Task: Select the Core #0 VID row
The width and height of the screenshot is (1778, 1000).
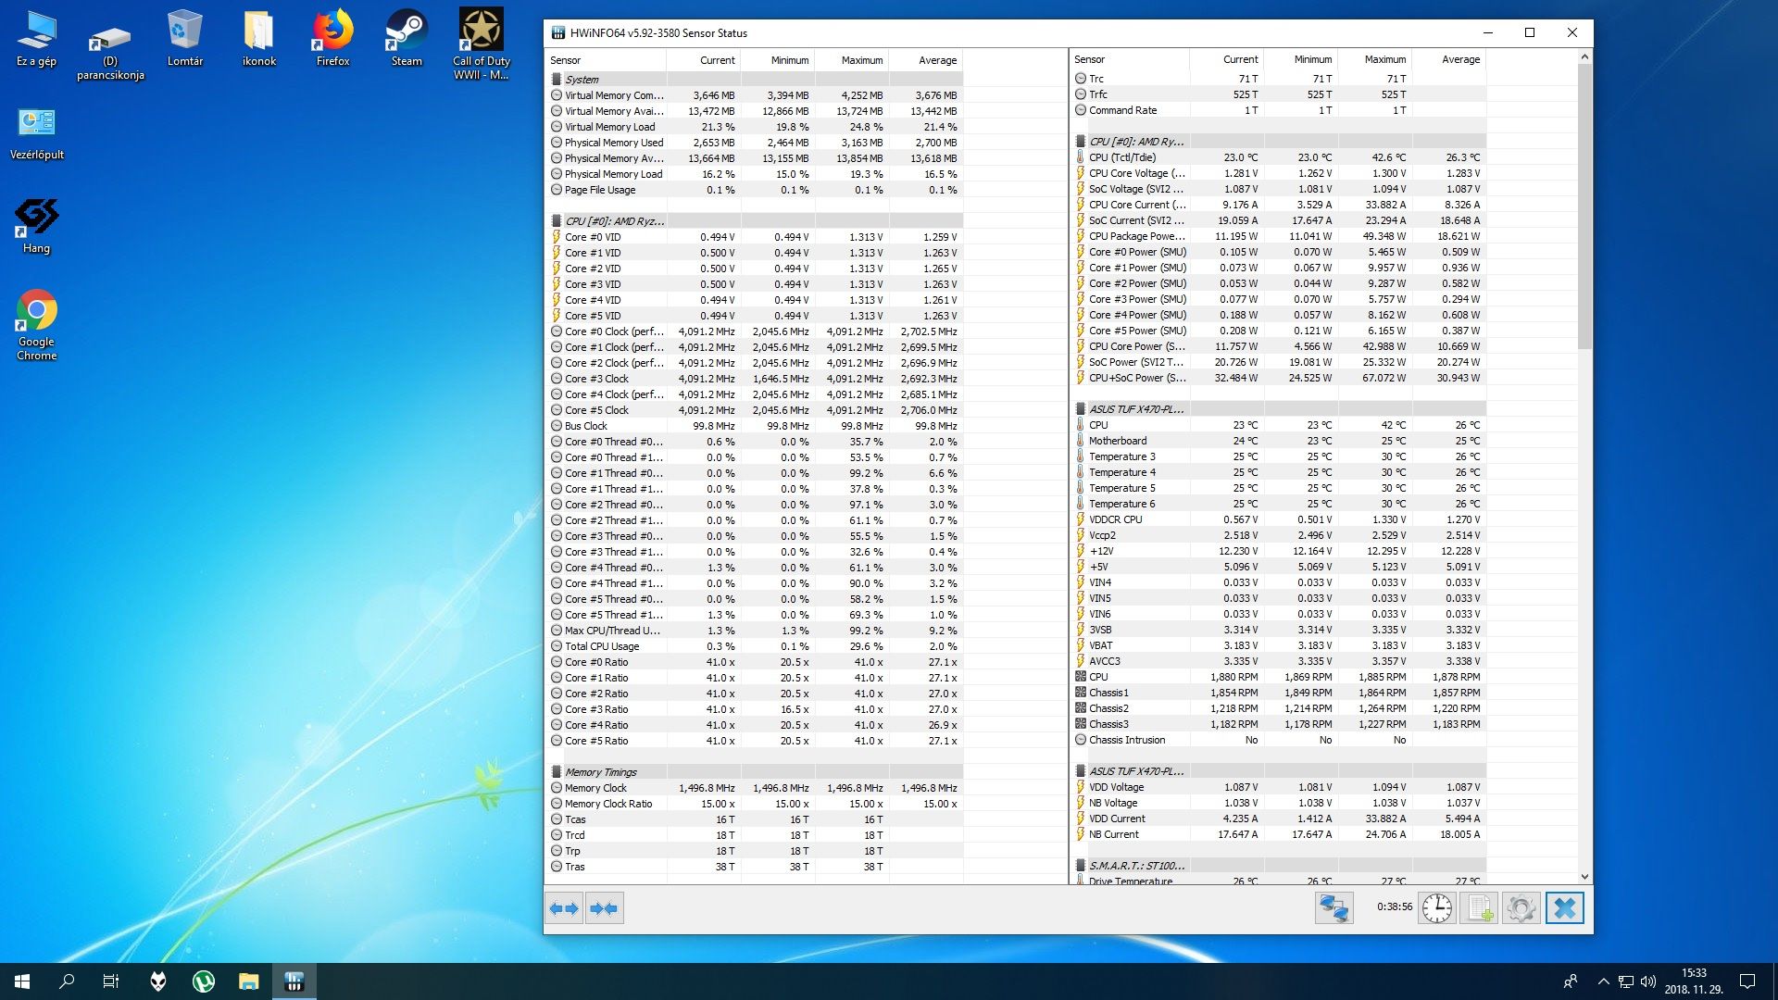Action: tap(756, 237)
